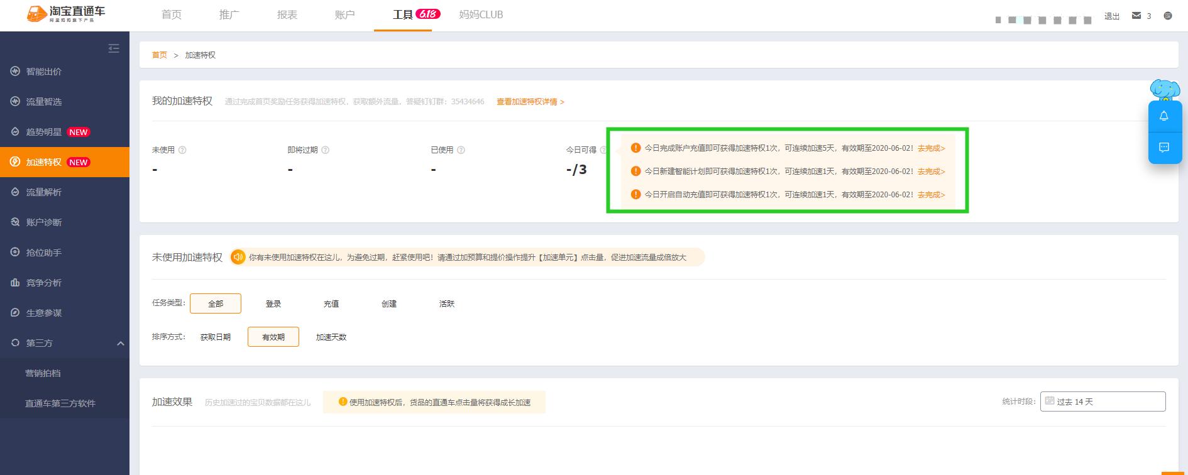Select 充值 task type filter
This screenshot has width=1188, height=475.
coord(331,303)
